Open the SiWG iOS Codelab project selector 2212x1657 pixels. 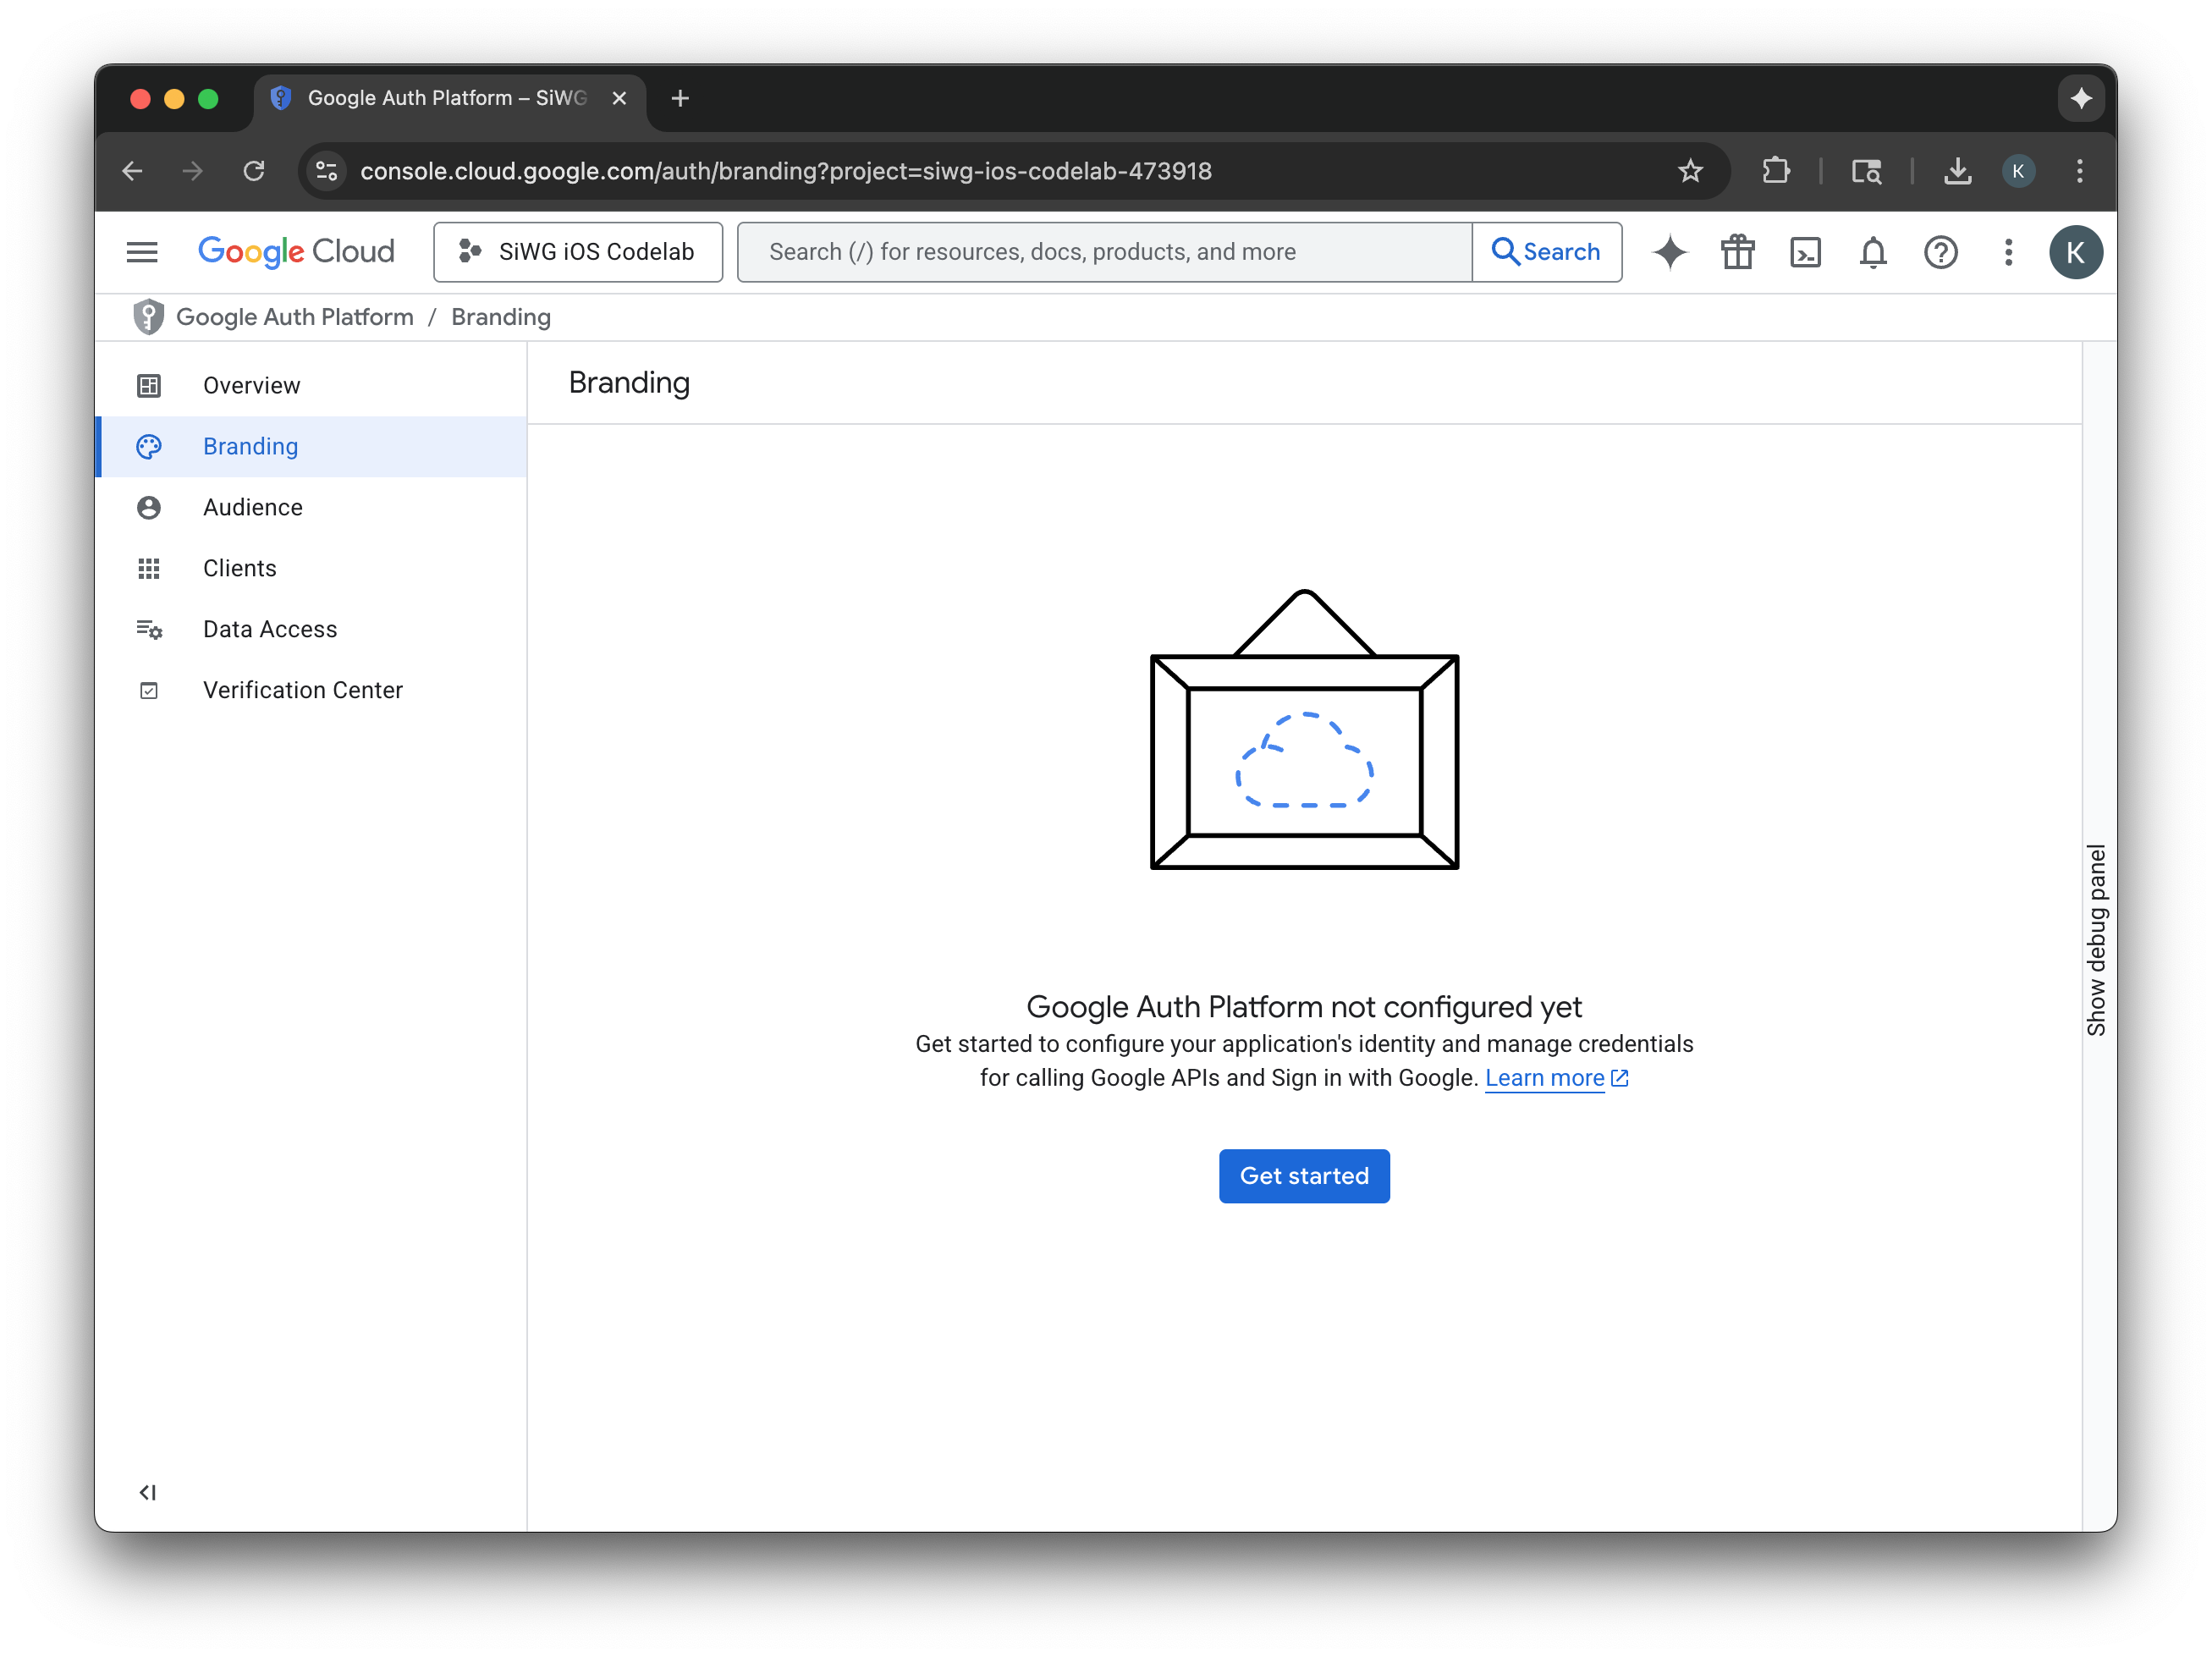pyautogui.click(x=578, y=251)
